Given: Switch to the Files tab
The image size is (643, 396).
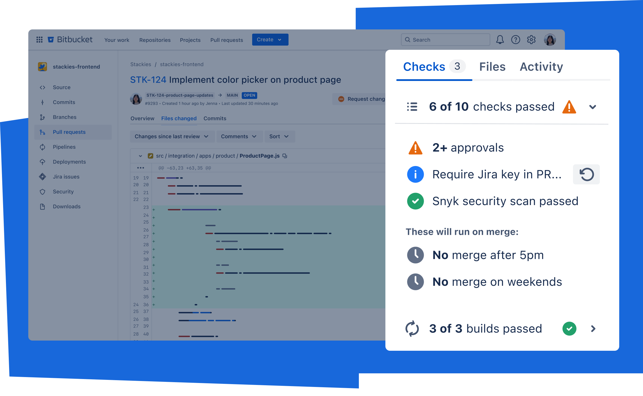Looking at the screenshot, I should pyautogui.click(x=491, y=66).
